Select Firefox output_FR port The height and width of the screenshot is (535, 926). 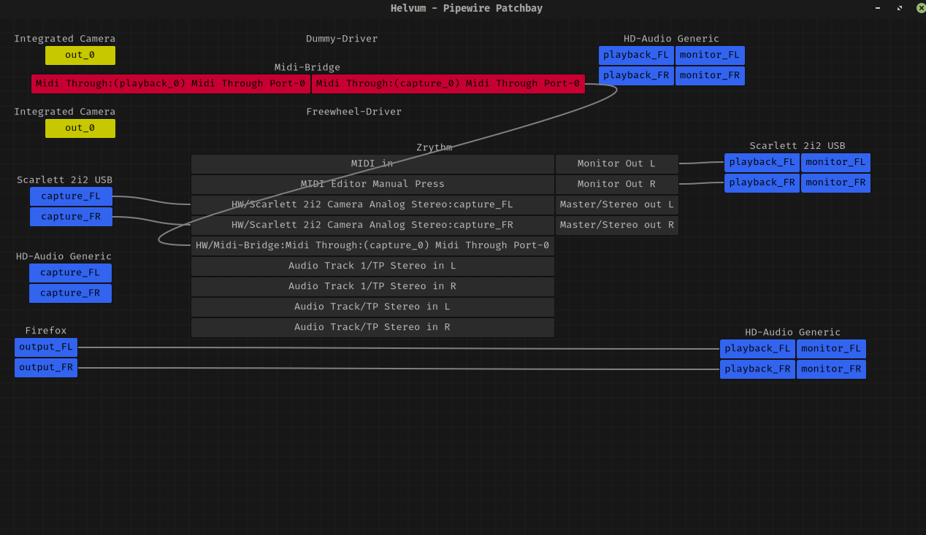tap(46, 368)
